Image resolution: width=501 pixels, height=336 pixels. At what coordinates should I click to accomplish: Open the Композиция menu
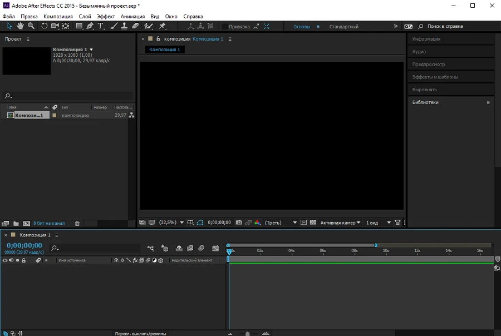[x=58, y=16]
